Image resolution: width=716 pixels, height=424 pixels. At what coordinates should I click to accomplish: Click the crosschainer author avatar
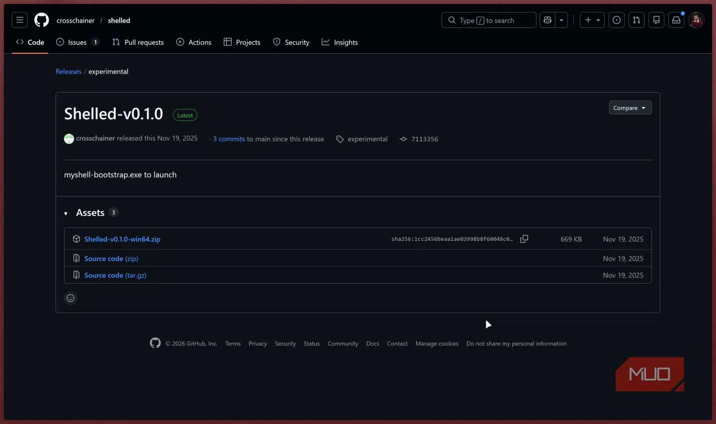click(x=69, y=139)
